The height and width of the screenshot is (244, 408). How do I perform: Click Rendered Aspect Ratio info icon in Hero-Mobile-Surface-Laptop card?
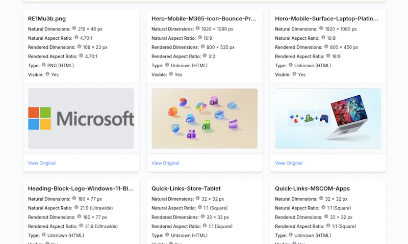(328, 56)
